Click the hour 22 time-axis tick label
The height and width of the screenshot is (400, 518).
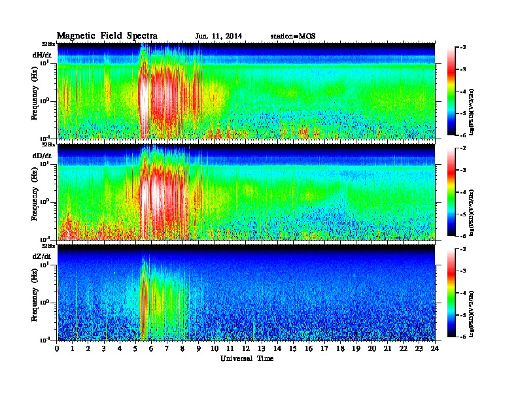tap(403, 348)
